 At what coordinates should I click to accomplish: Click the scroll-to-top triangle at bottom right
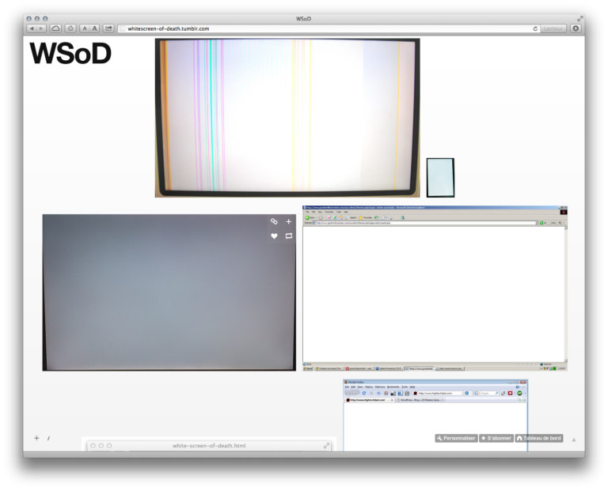click(574, 439)
